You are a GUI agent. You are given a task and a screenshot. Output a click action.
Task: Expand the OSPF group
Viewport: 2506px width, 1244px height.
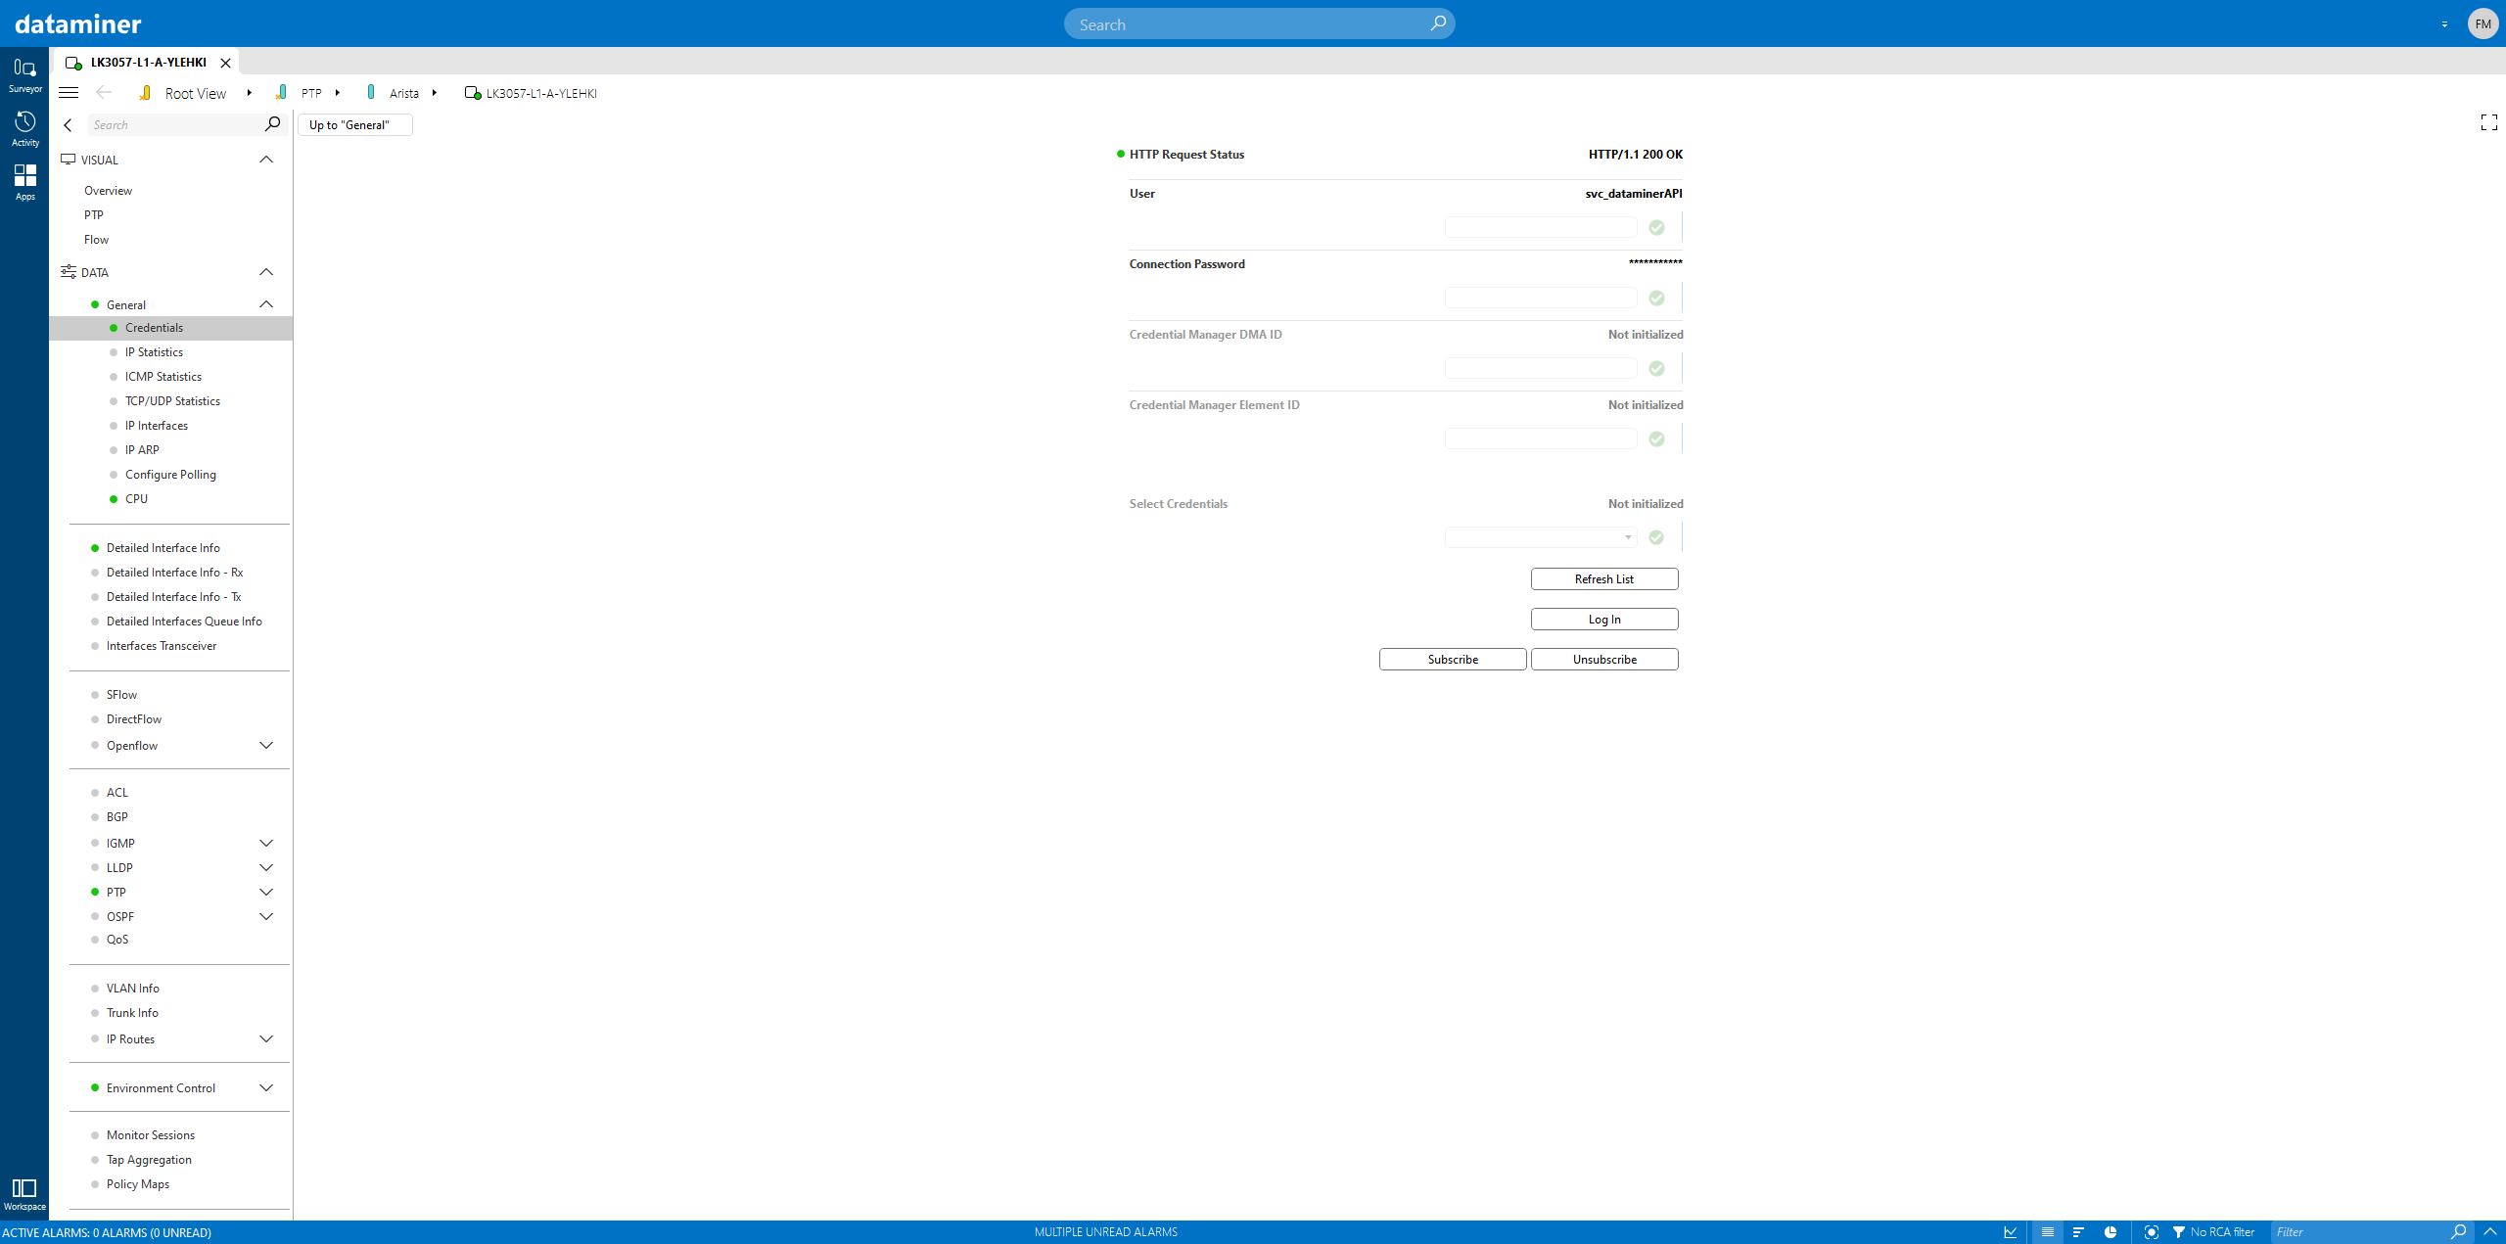266,917
